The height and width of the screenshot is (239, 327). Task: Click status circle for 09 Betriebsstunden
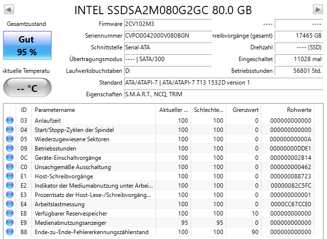click(10, 148)
